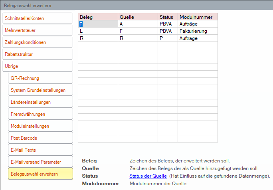Image resolution: width=273 pixels, height=190 pixels.
Task: Open Ländereinstellungen
Action: pos(40,102)
